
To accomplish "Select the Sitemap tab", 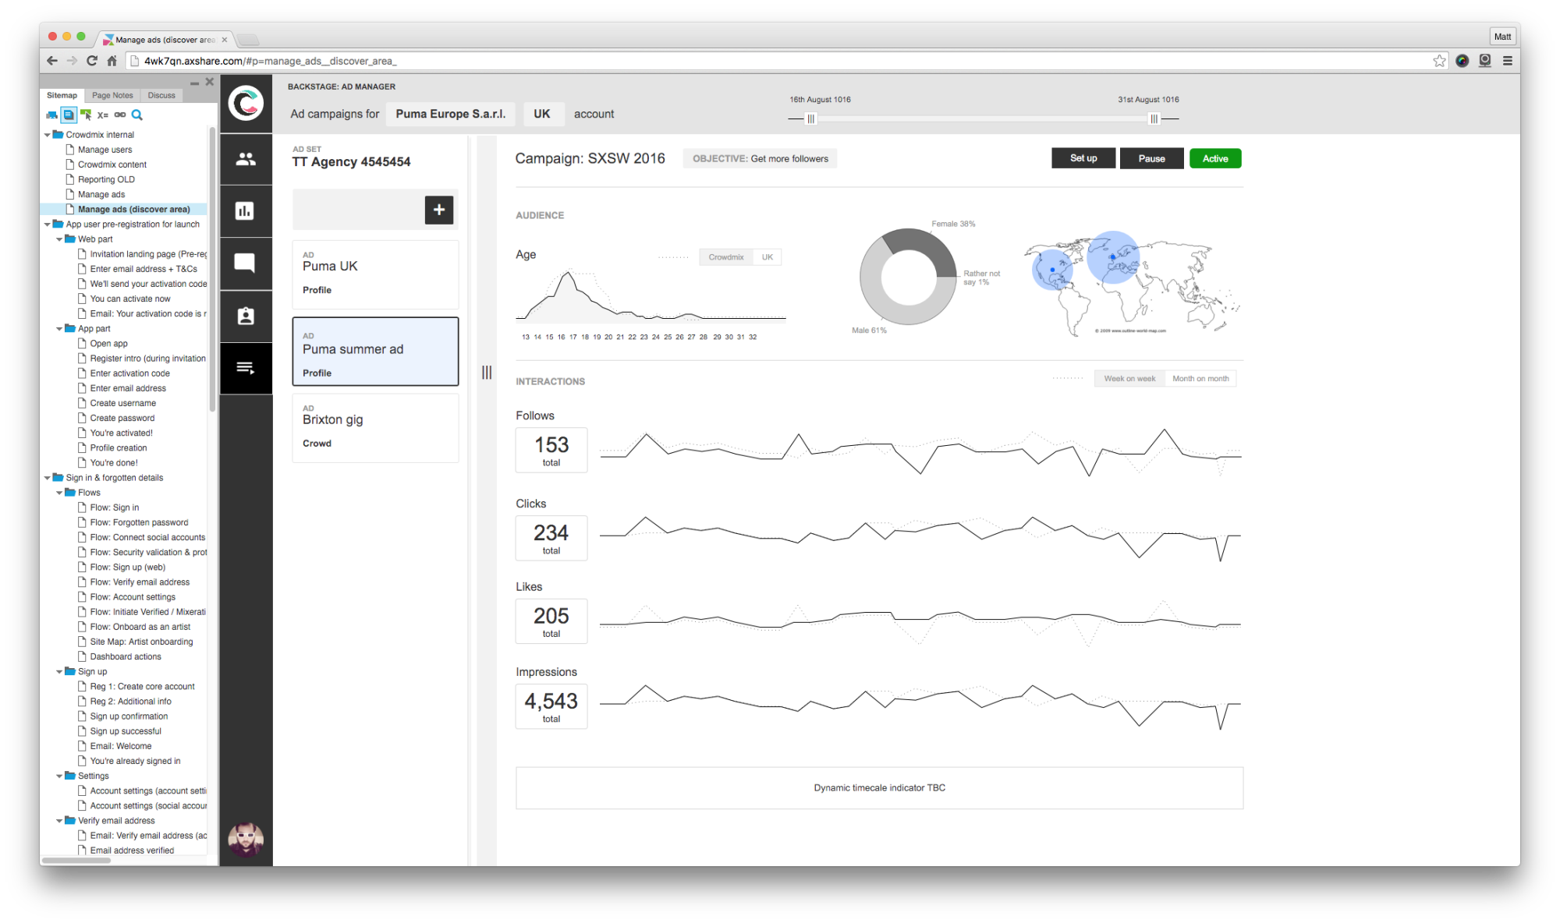I will click(x=62, y=95).
